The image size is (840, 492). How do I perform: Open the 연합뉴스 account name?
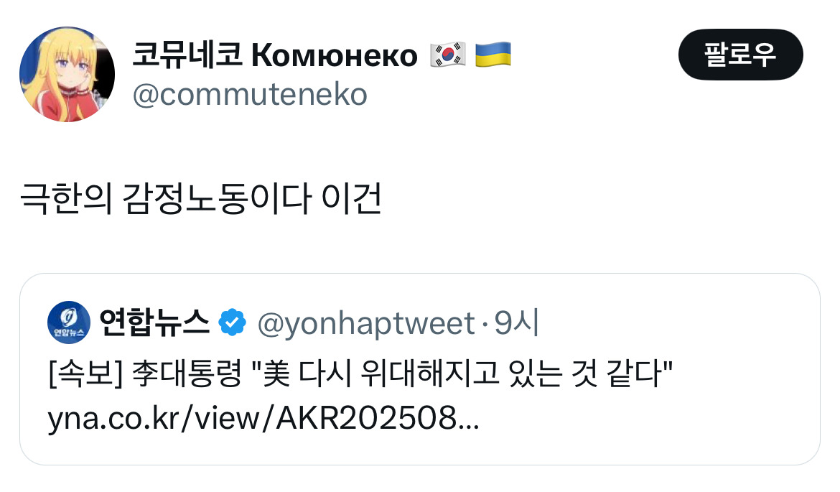coord(154,322)
